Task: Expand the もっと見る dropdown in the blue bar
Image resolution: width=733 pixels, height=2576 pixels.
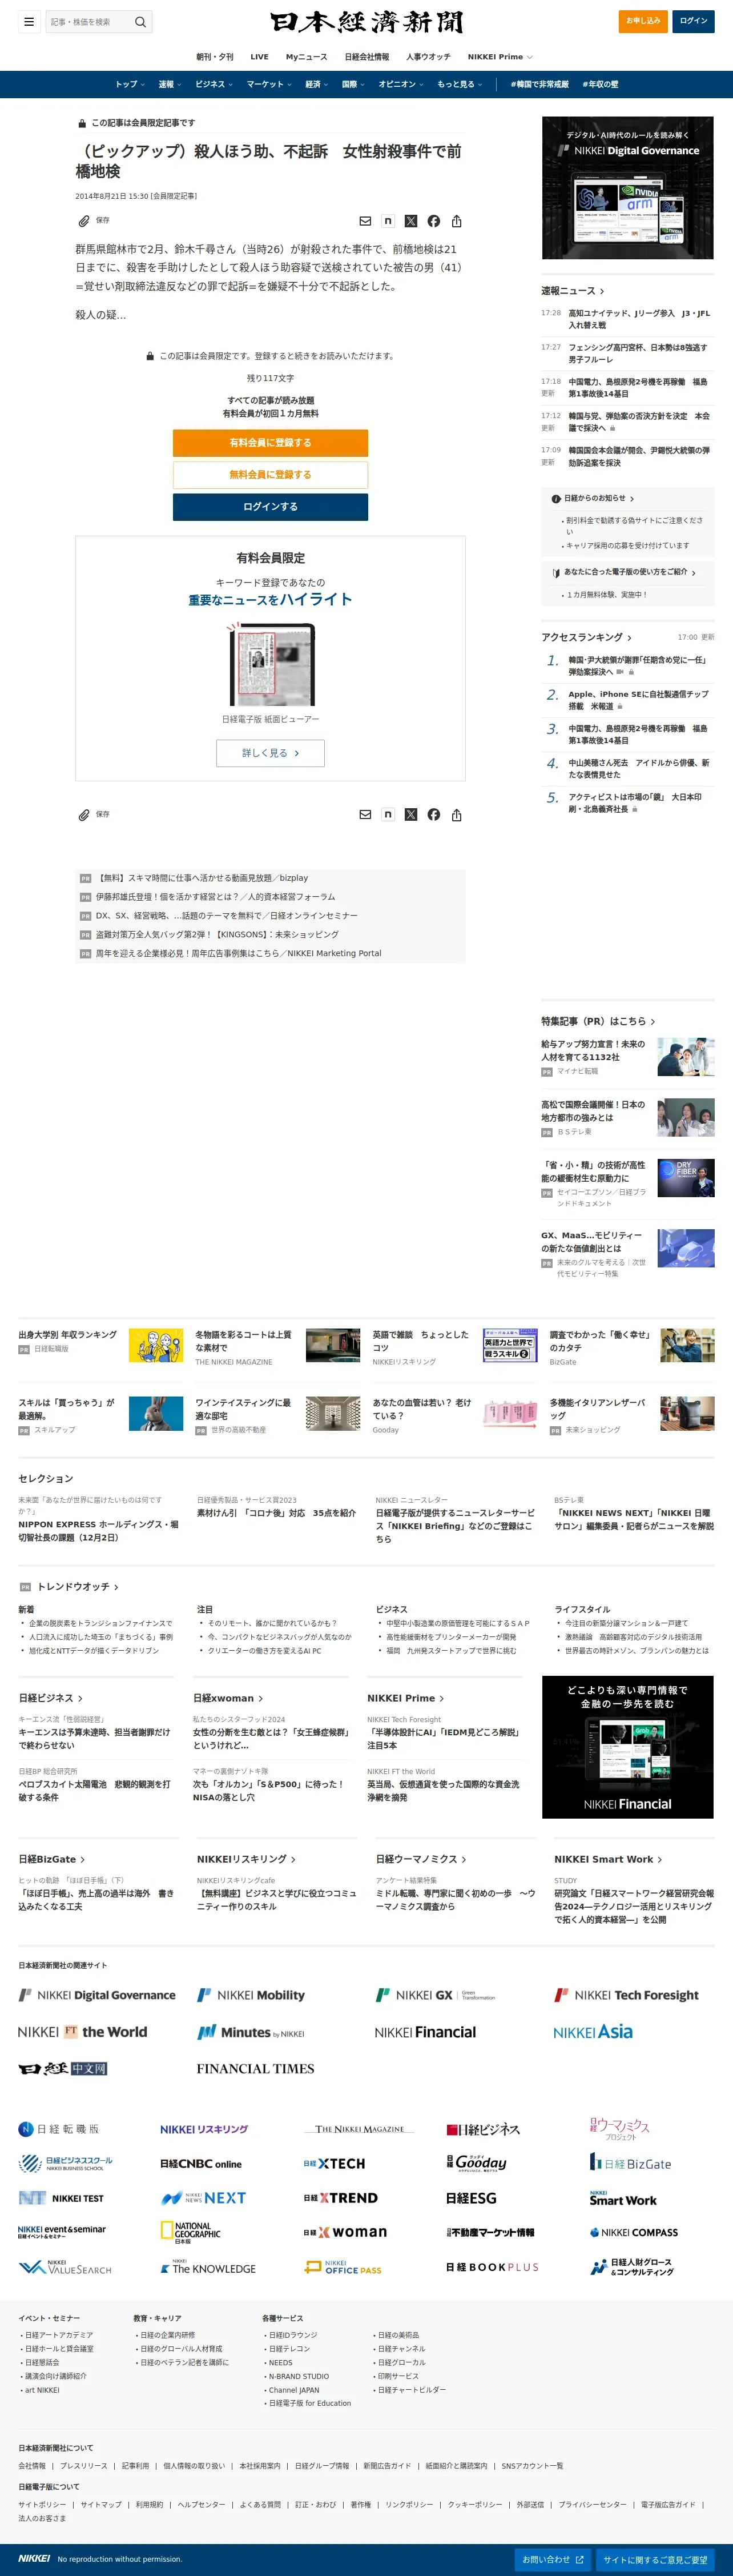Action: point(460,84)
